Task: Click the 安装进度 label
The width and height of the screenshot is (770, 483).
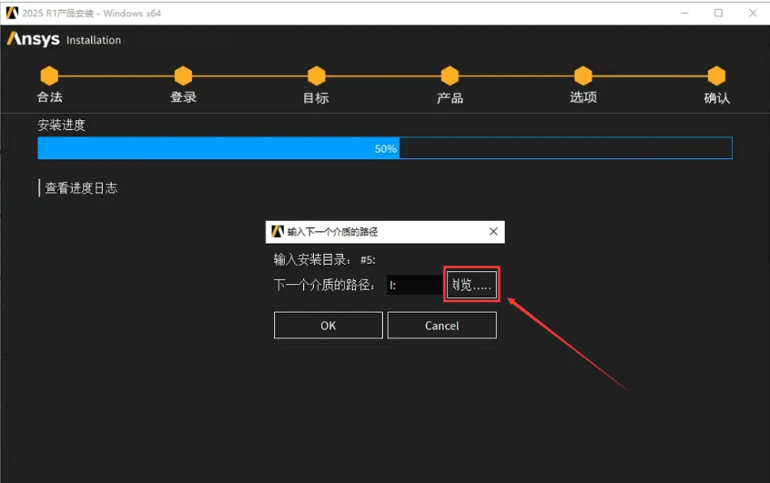Action: [62, 125]
